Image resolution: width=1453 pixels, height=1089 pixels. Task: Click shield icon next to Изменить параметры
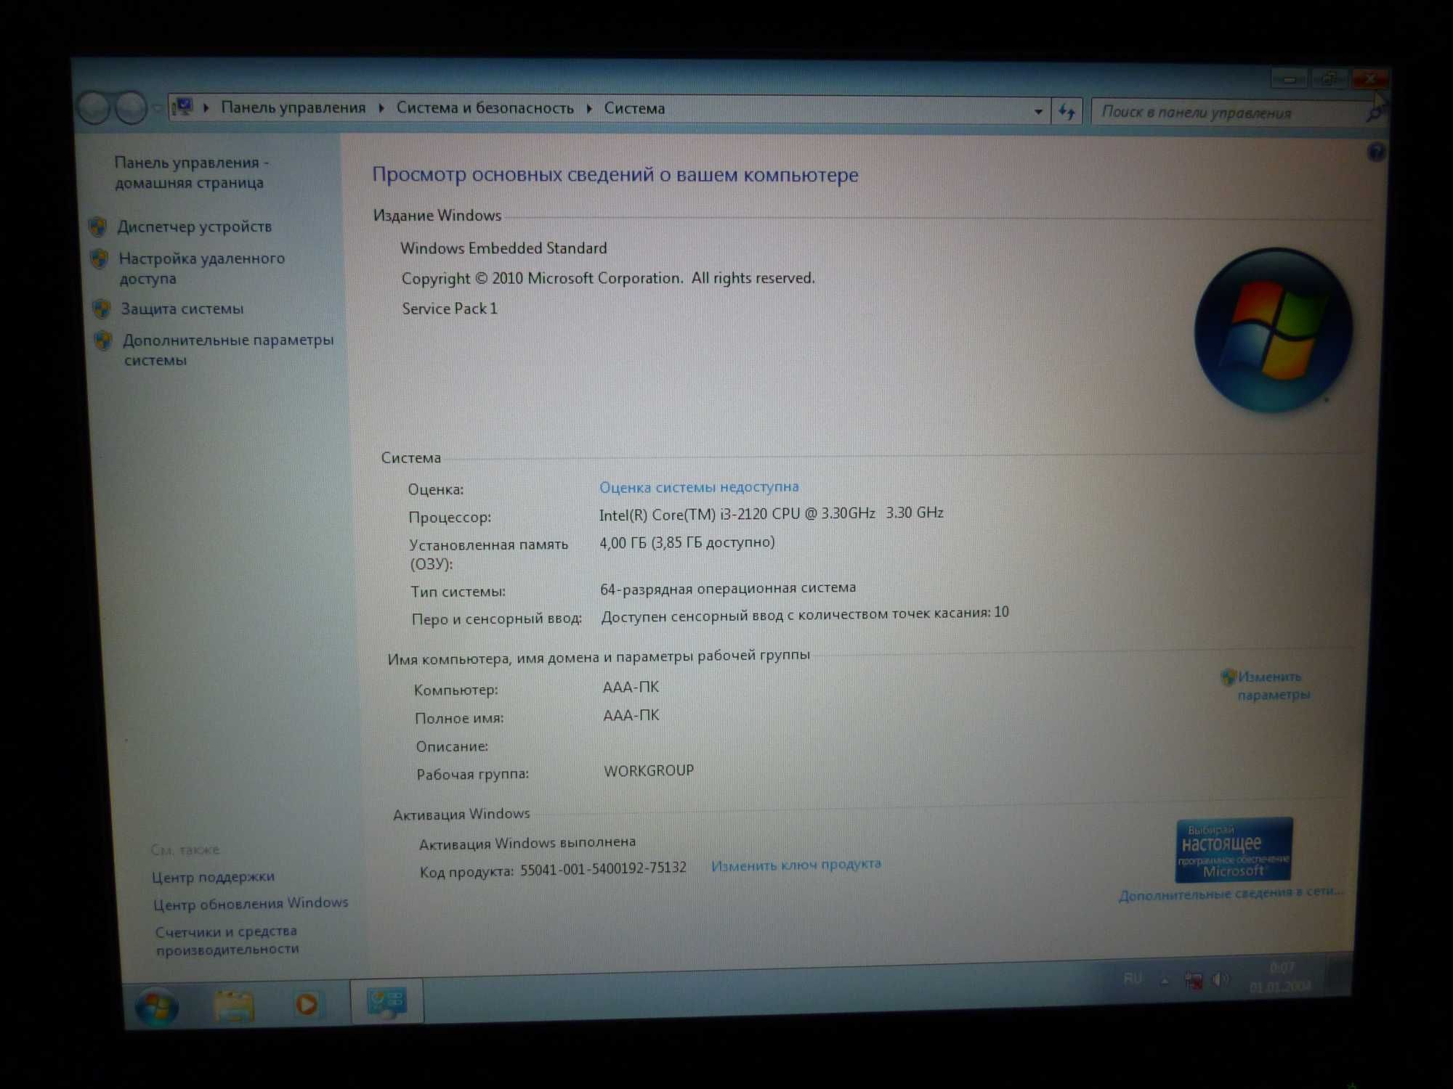pos(1228,677)
